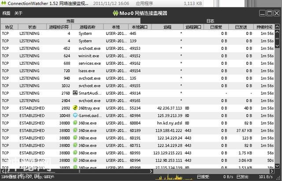Click remote address 122.14.229.24
The image size is (282, 181).
click(x=170, y=138)
